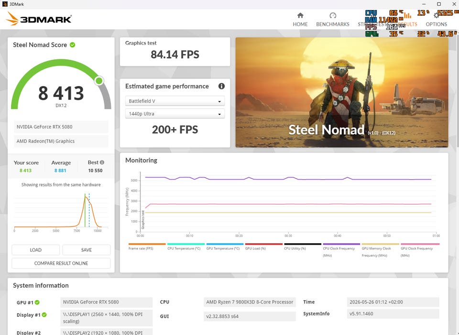Click the Average score 8 881
Viewport: 459px width, 335px height.
click(60, 171)
